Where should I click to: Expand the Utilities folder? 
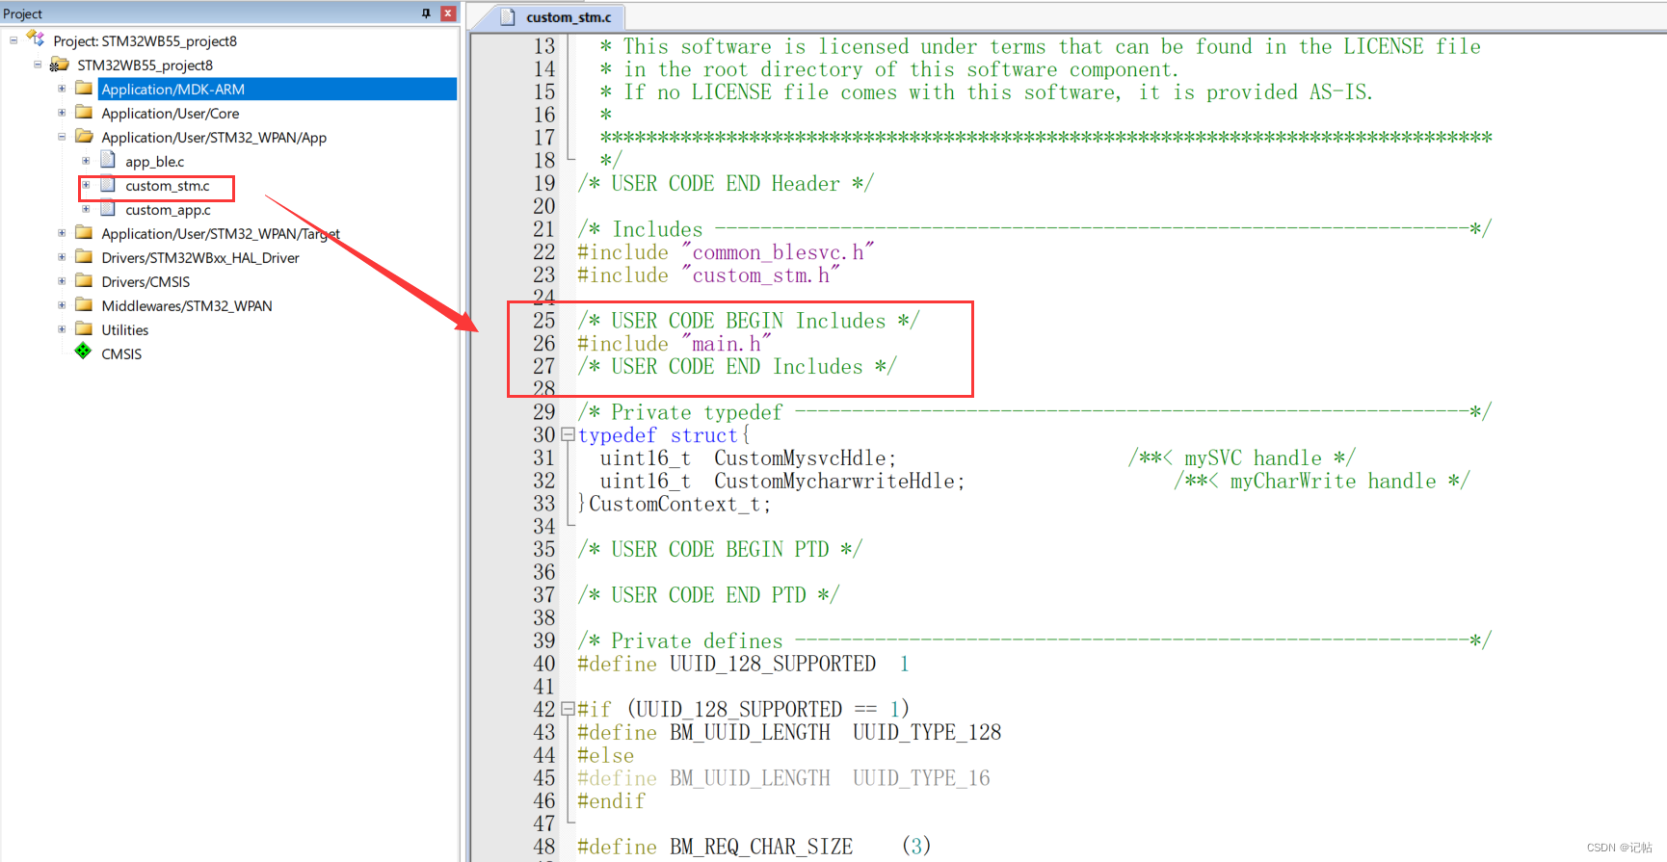click(62, 329)
